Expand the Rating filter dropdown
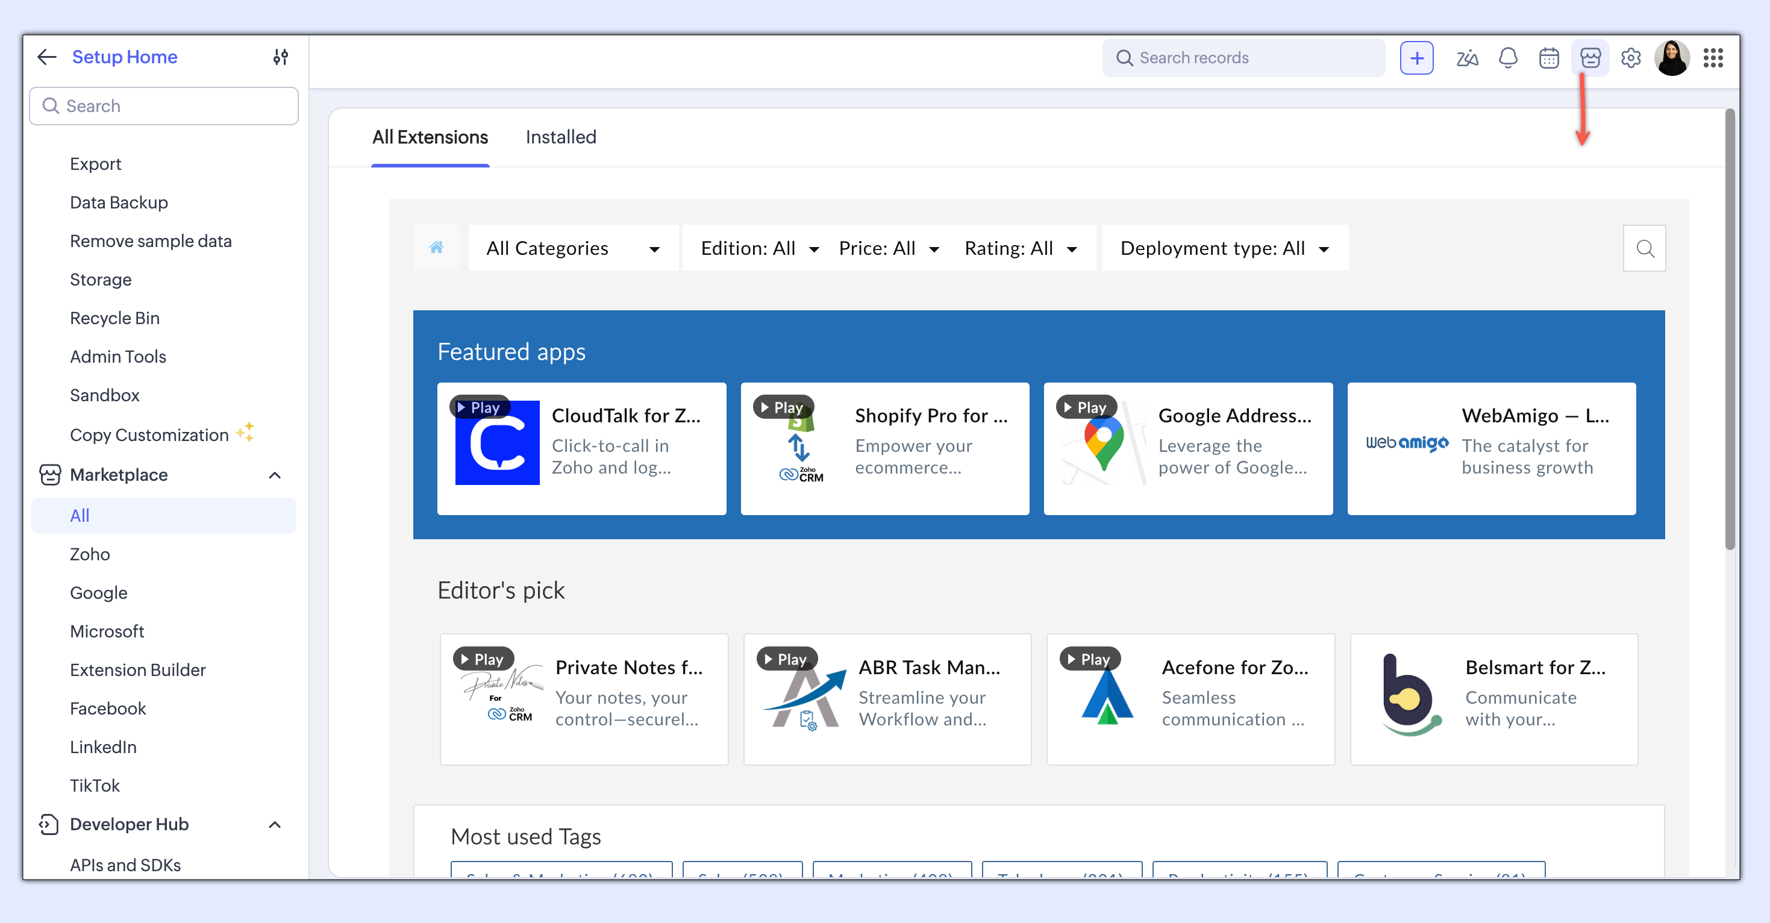 [1020, 248]
